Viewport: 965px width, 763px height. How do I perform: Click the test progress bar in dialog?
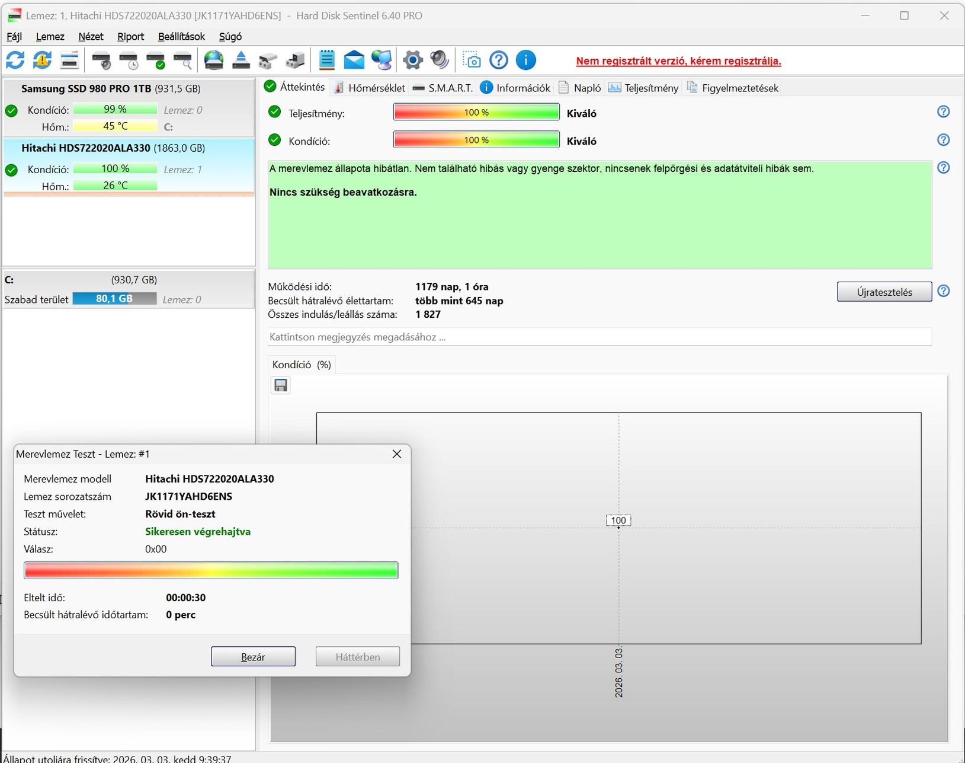211,570
